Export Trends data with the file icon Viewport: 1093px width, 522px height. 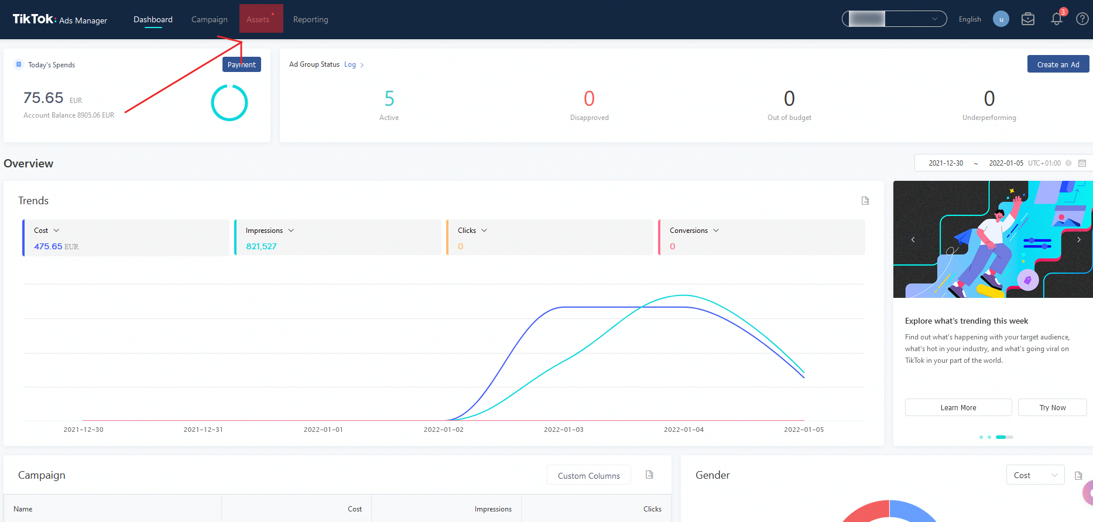pyautogui.click(x=865, y=201)
